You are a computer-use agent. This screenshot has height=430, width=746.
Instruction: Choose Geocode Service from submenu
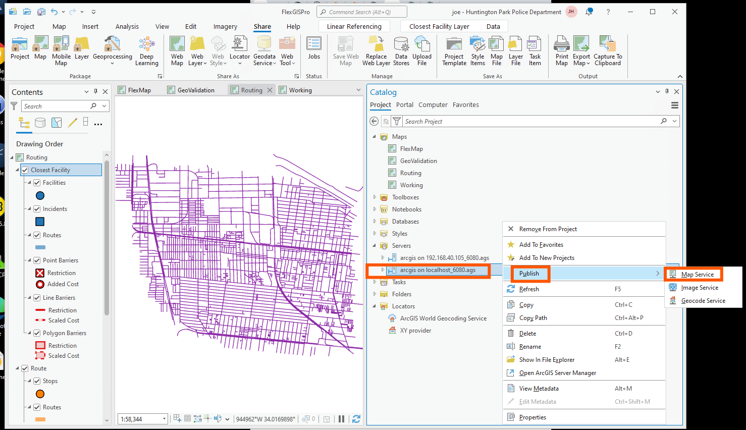[703, 301]
